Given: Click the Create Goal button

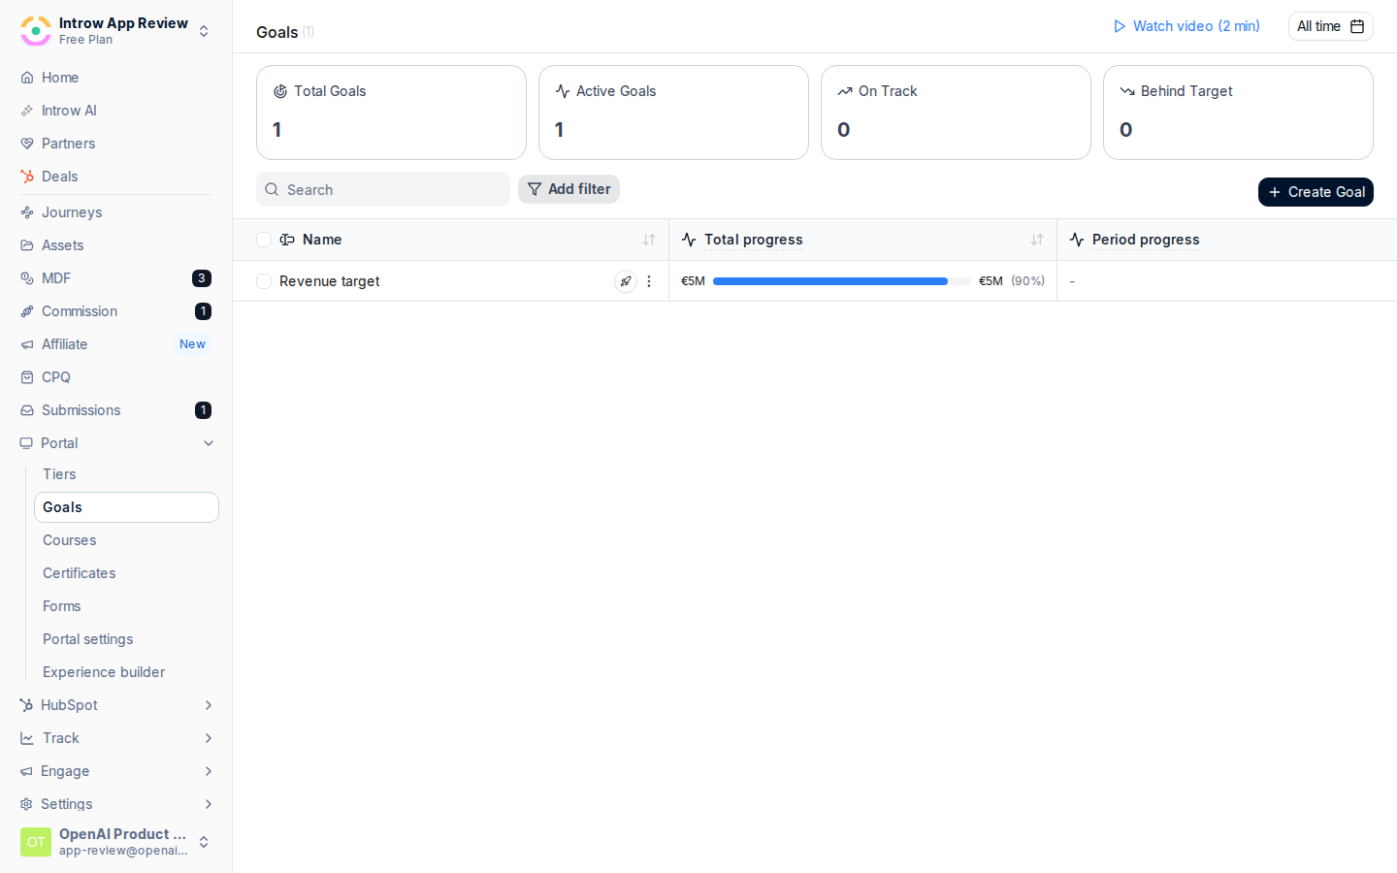Looking at the screenshot, I should 1316,192.
